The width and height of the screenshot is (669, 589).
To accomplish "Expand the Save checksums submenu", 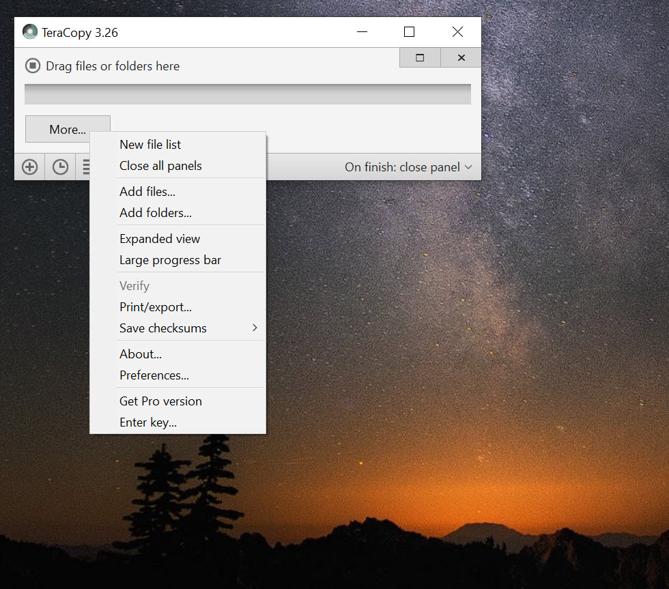I will 162,328.
